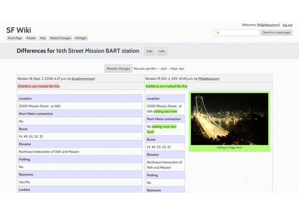This screenshot has width=299, height=213.
Task: Click '2000 Mission Street, at 16th' in Revision 18
Action: pyautogui.click(x=40, y=106)
